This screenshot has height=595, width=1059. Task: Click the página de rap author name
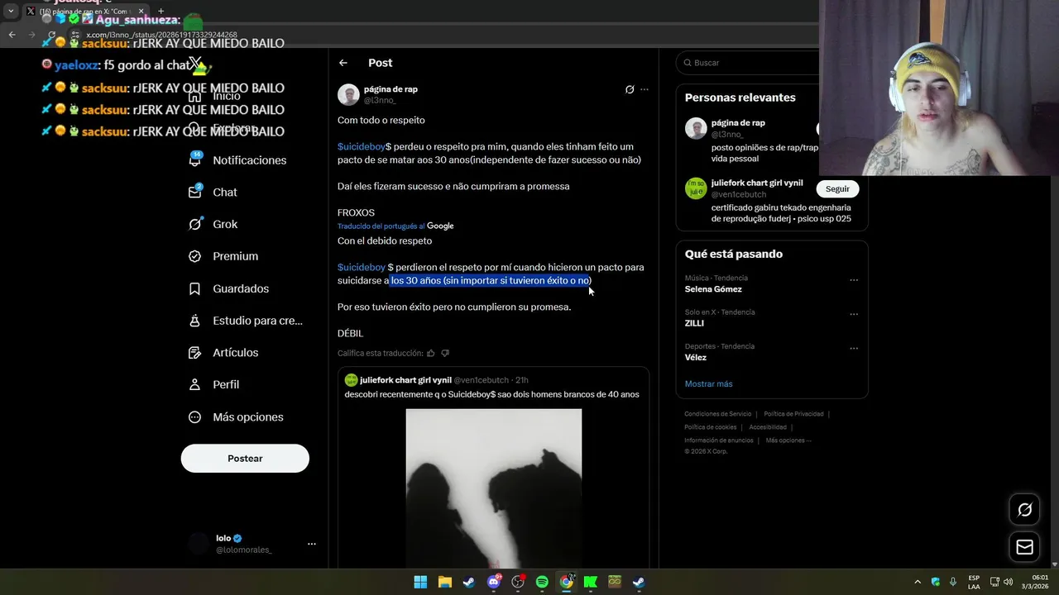[x=391, y=89]
